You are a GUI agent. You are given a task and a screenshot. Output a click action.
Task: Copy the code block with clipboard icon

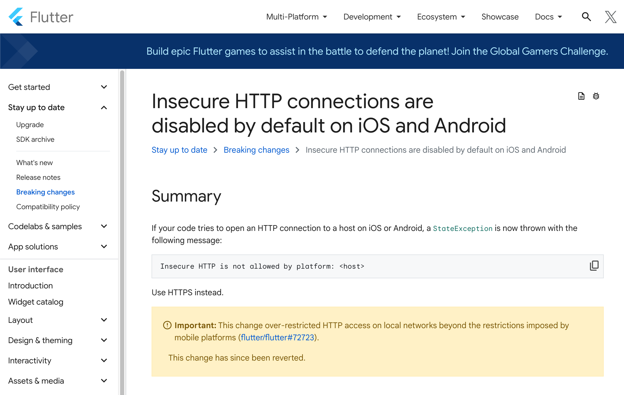[x=594, y=266]
